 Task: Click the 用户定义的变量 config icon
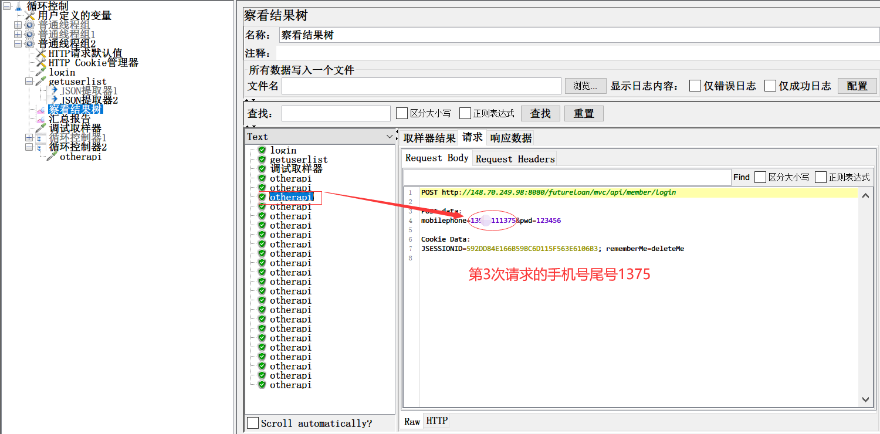coord(29,16)
